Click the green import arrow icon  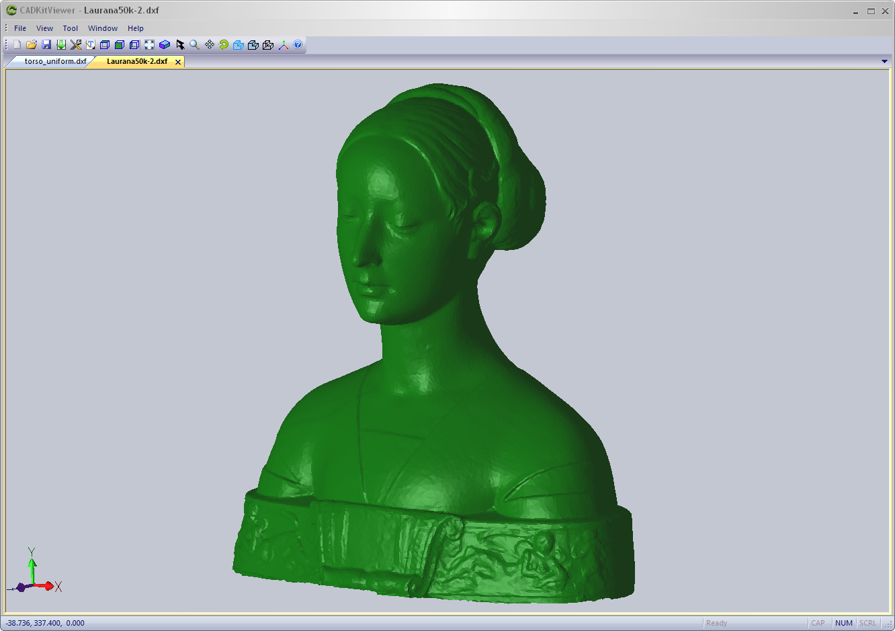[x=61, y=44]
